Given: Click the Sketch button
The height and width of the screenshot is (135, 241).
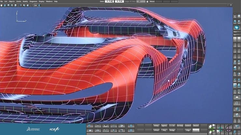Looking at the screenshot, I should point(196,126).
